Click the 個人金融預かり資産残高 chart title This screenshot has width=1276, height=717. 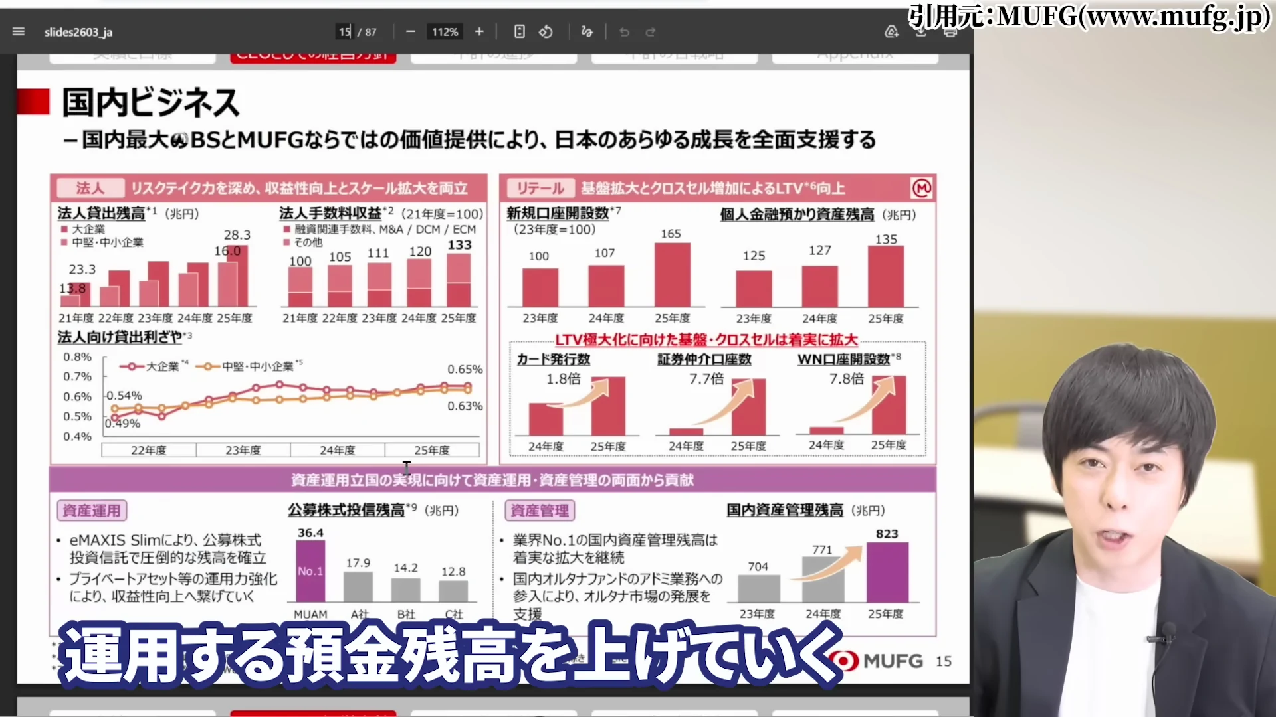pos(797,214)
